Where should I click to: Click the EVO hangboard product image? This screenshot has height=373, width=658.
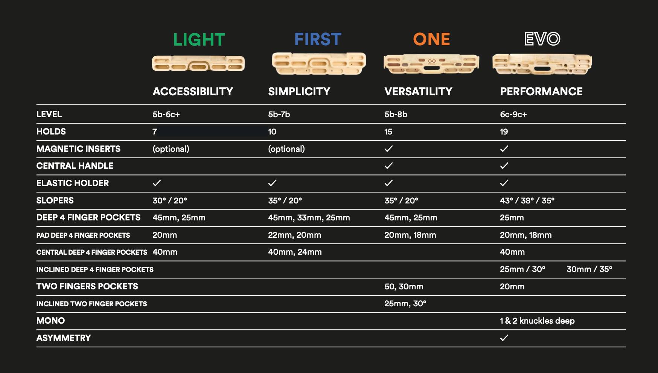point(542,64)
